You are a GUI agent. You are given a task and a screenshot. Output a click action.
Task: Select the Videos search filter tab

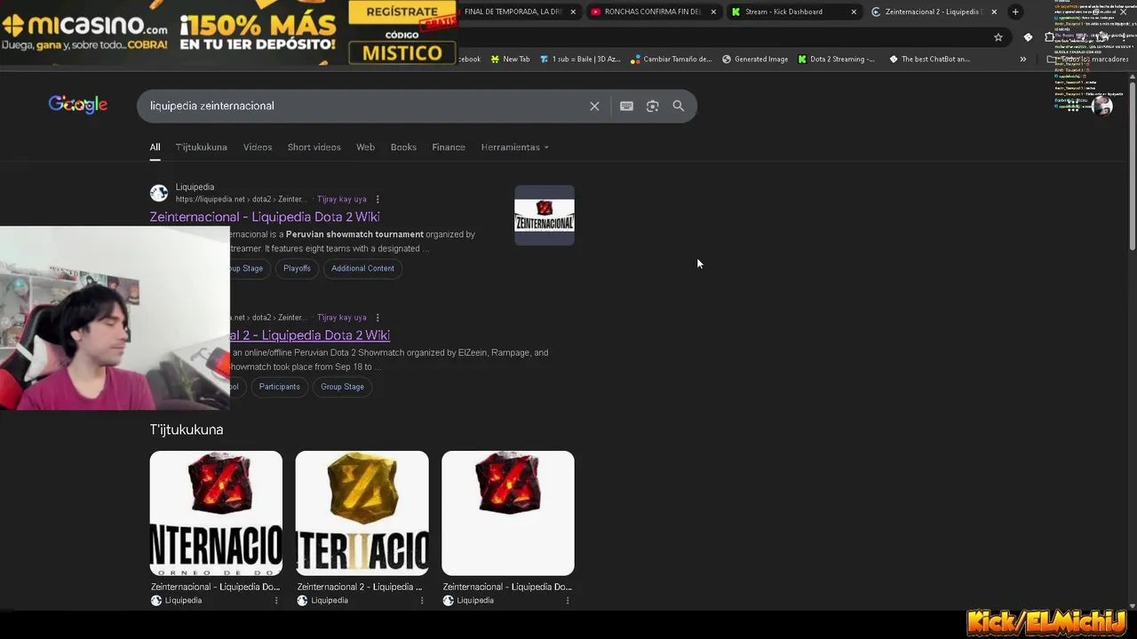coord(258,147)
